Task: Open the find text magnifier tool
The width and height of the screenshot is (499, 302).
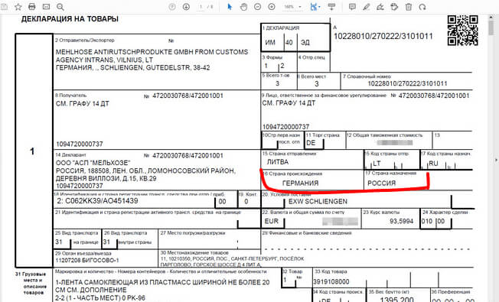Action: (60, 7)
